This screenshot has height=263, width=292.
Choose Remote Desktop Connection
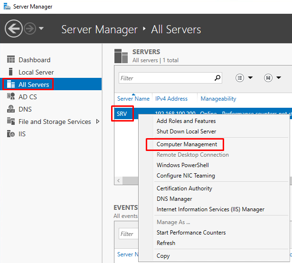[x=193, y=155]
